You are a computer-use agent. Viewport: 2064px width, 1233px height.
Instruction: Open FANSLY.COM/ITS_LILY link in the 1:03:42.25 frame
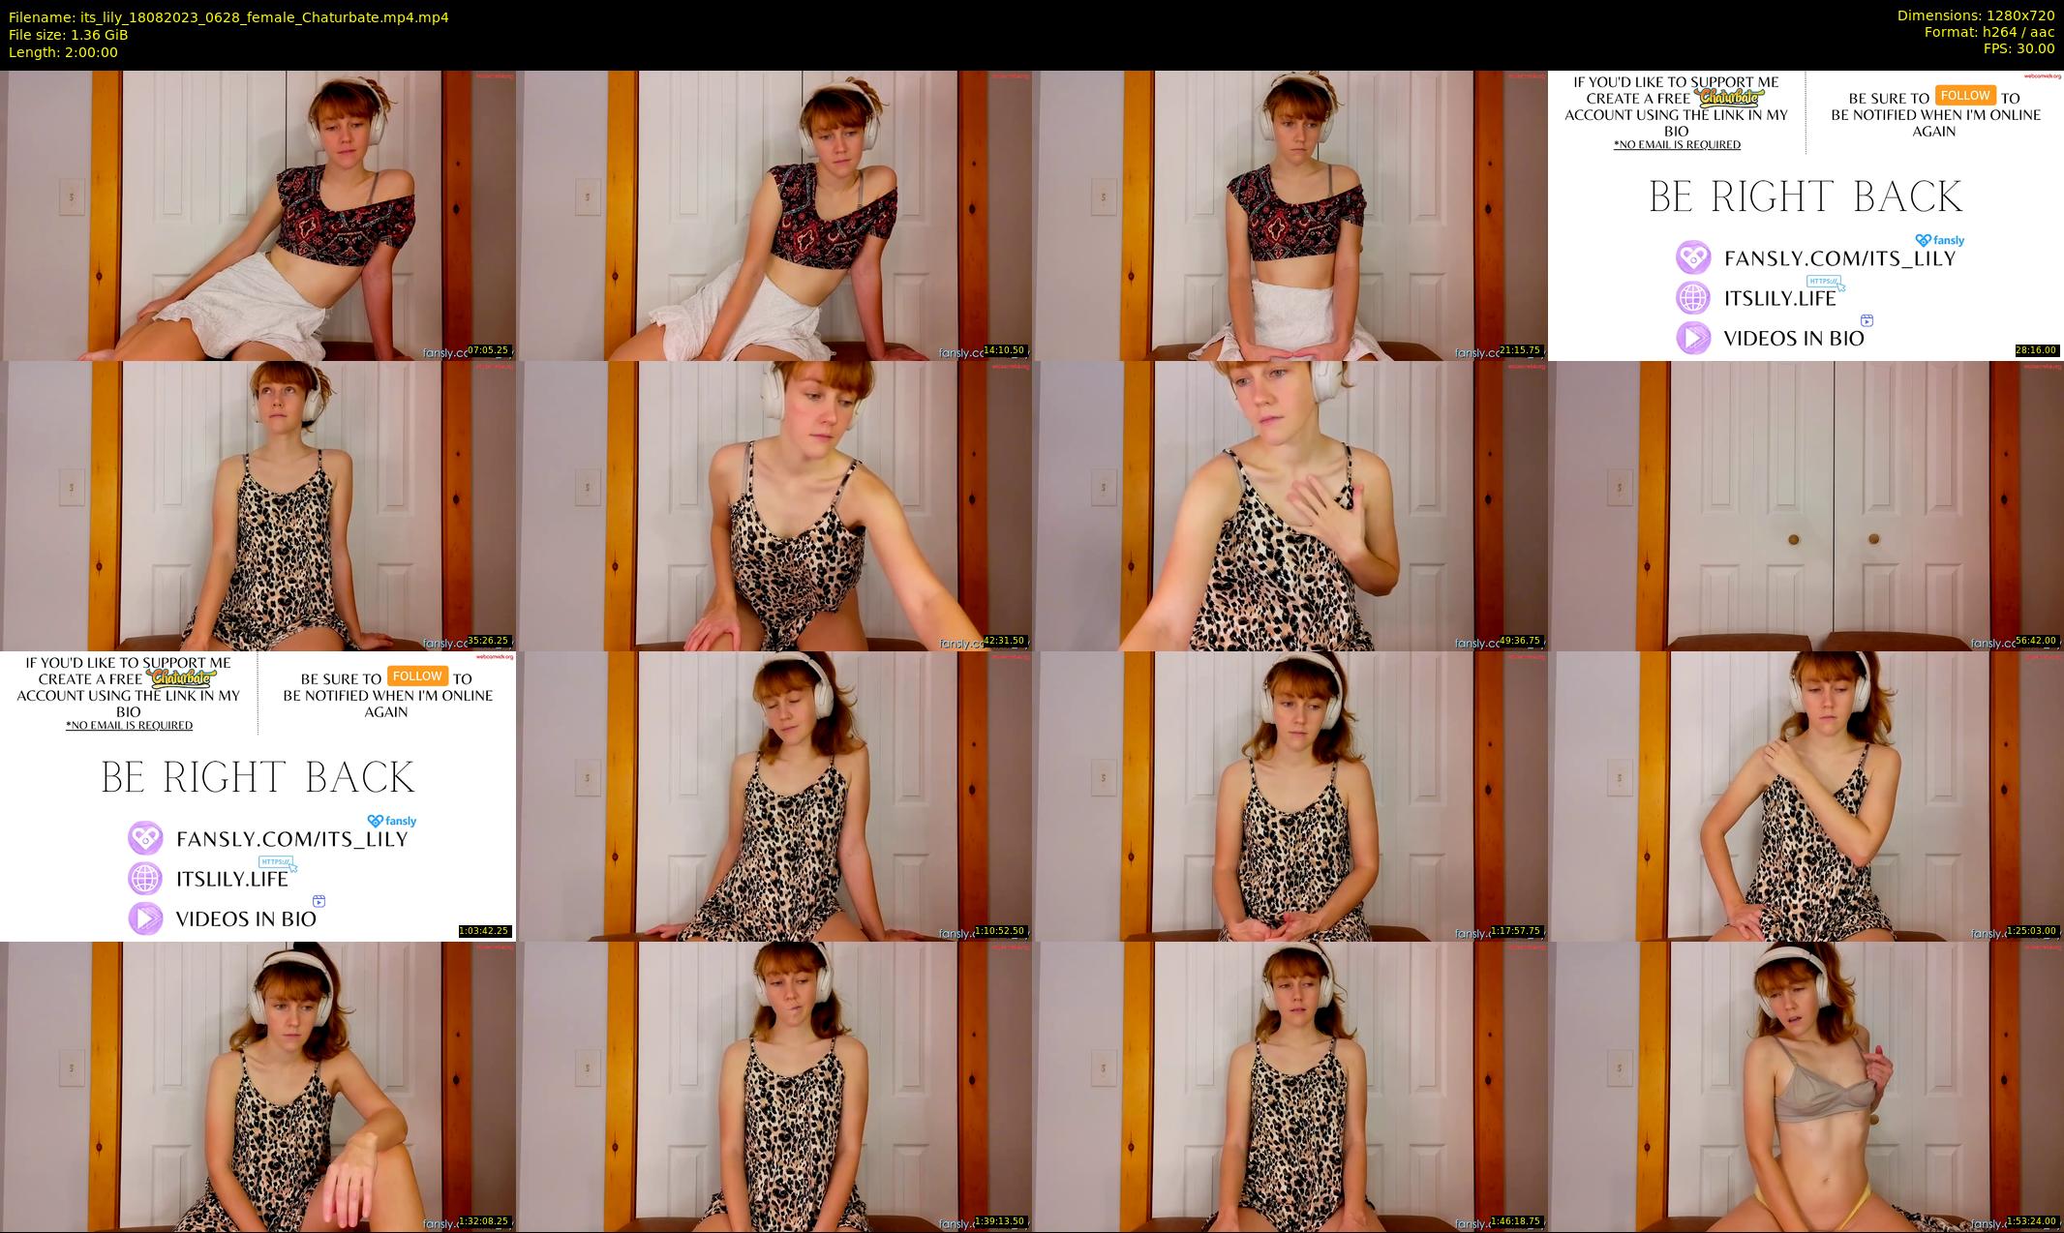click(x=292, y=839)
